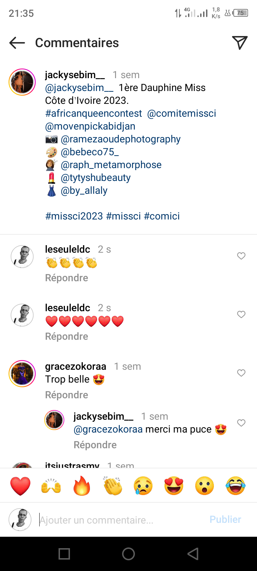The width and height of the screenshot is (257, 571).
Task: Open the share paper plane icon
Action: [x=240, y=43]
